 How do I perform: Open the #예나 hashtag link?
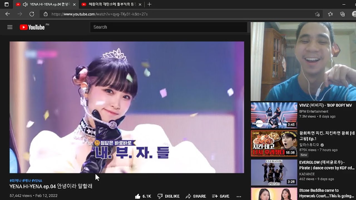[x=26, y=181]
